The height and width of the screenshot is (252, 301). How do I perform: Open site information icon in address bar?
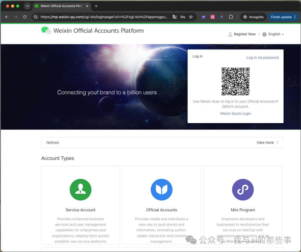coord(35,17)
